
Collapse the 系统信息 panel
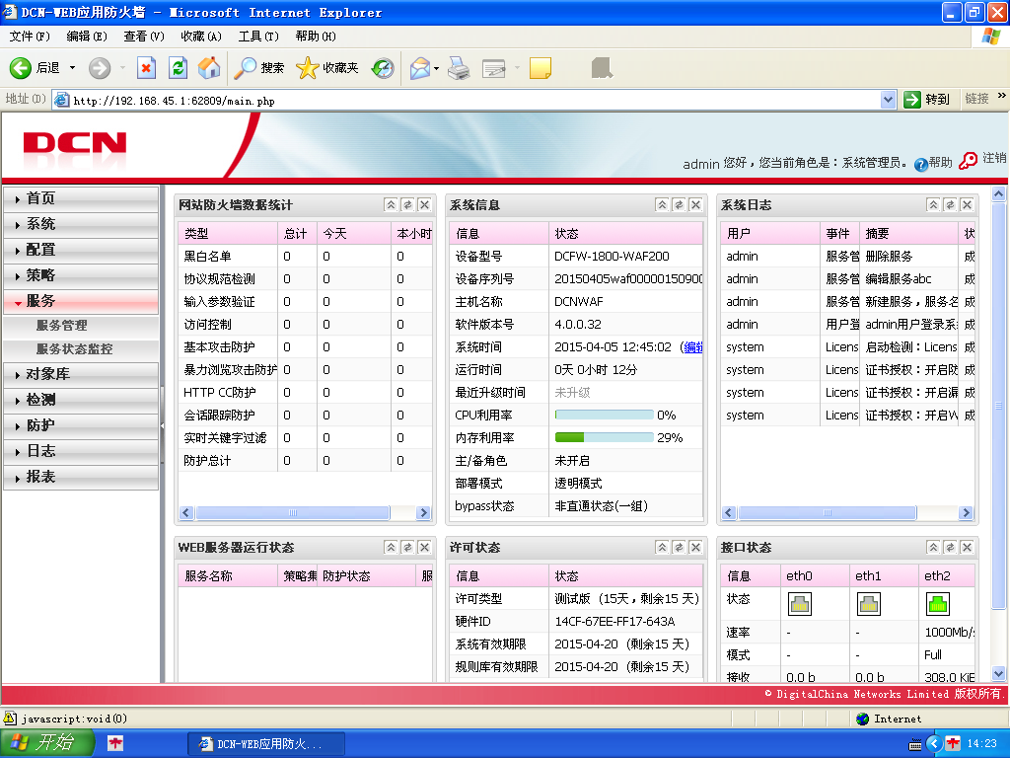662,205
